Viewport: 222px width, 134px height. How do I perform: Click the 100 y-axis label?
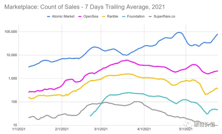14,102
